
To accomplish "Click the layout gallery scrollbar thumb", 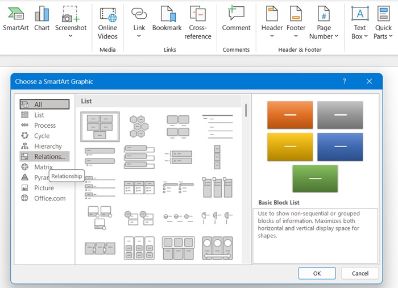I will click(246, 110).
